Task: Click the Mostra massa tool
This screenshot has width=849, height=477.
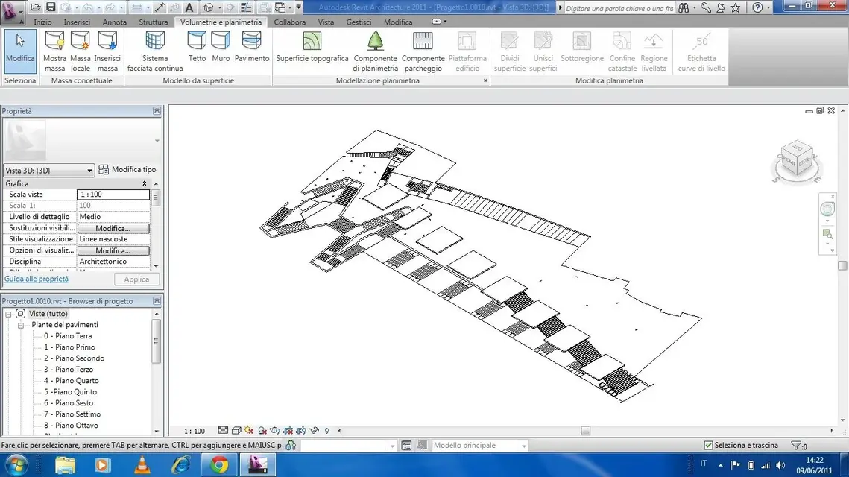Action: coord(54,51)
